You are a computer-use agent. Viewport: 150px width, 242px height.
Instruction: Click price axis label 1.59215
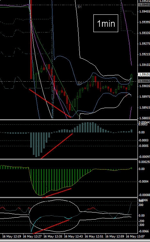[145, 54]
